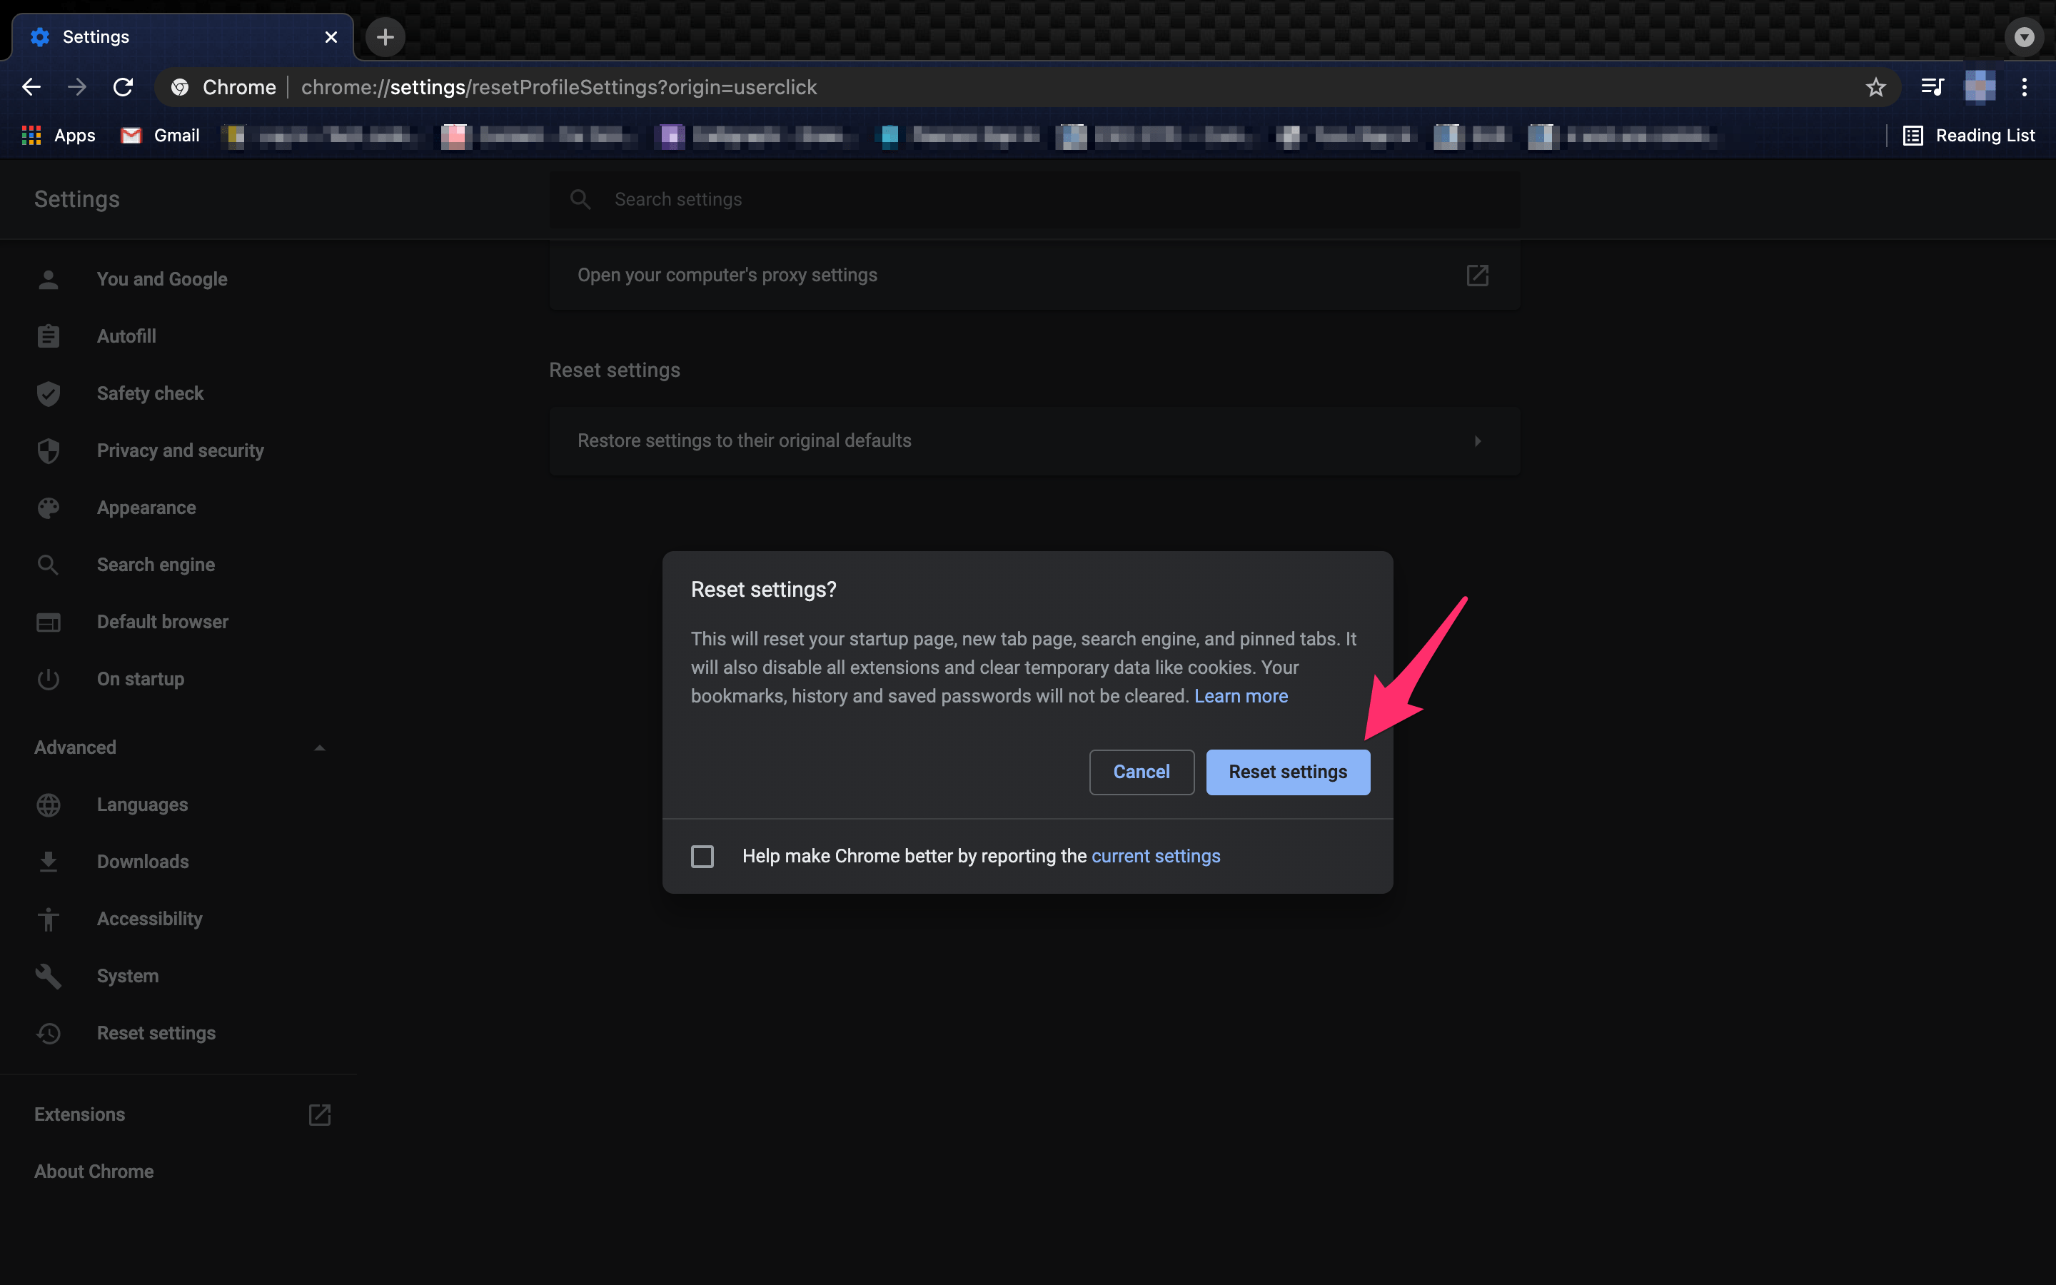The height and width of the screenshot is (1285, 2056).
Task: Expand Restore settings to original defaults
Action: pyautogui.click(x=1034, y=440)
